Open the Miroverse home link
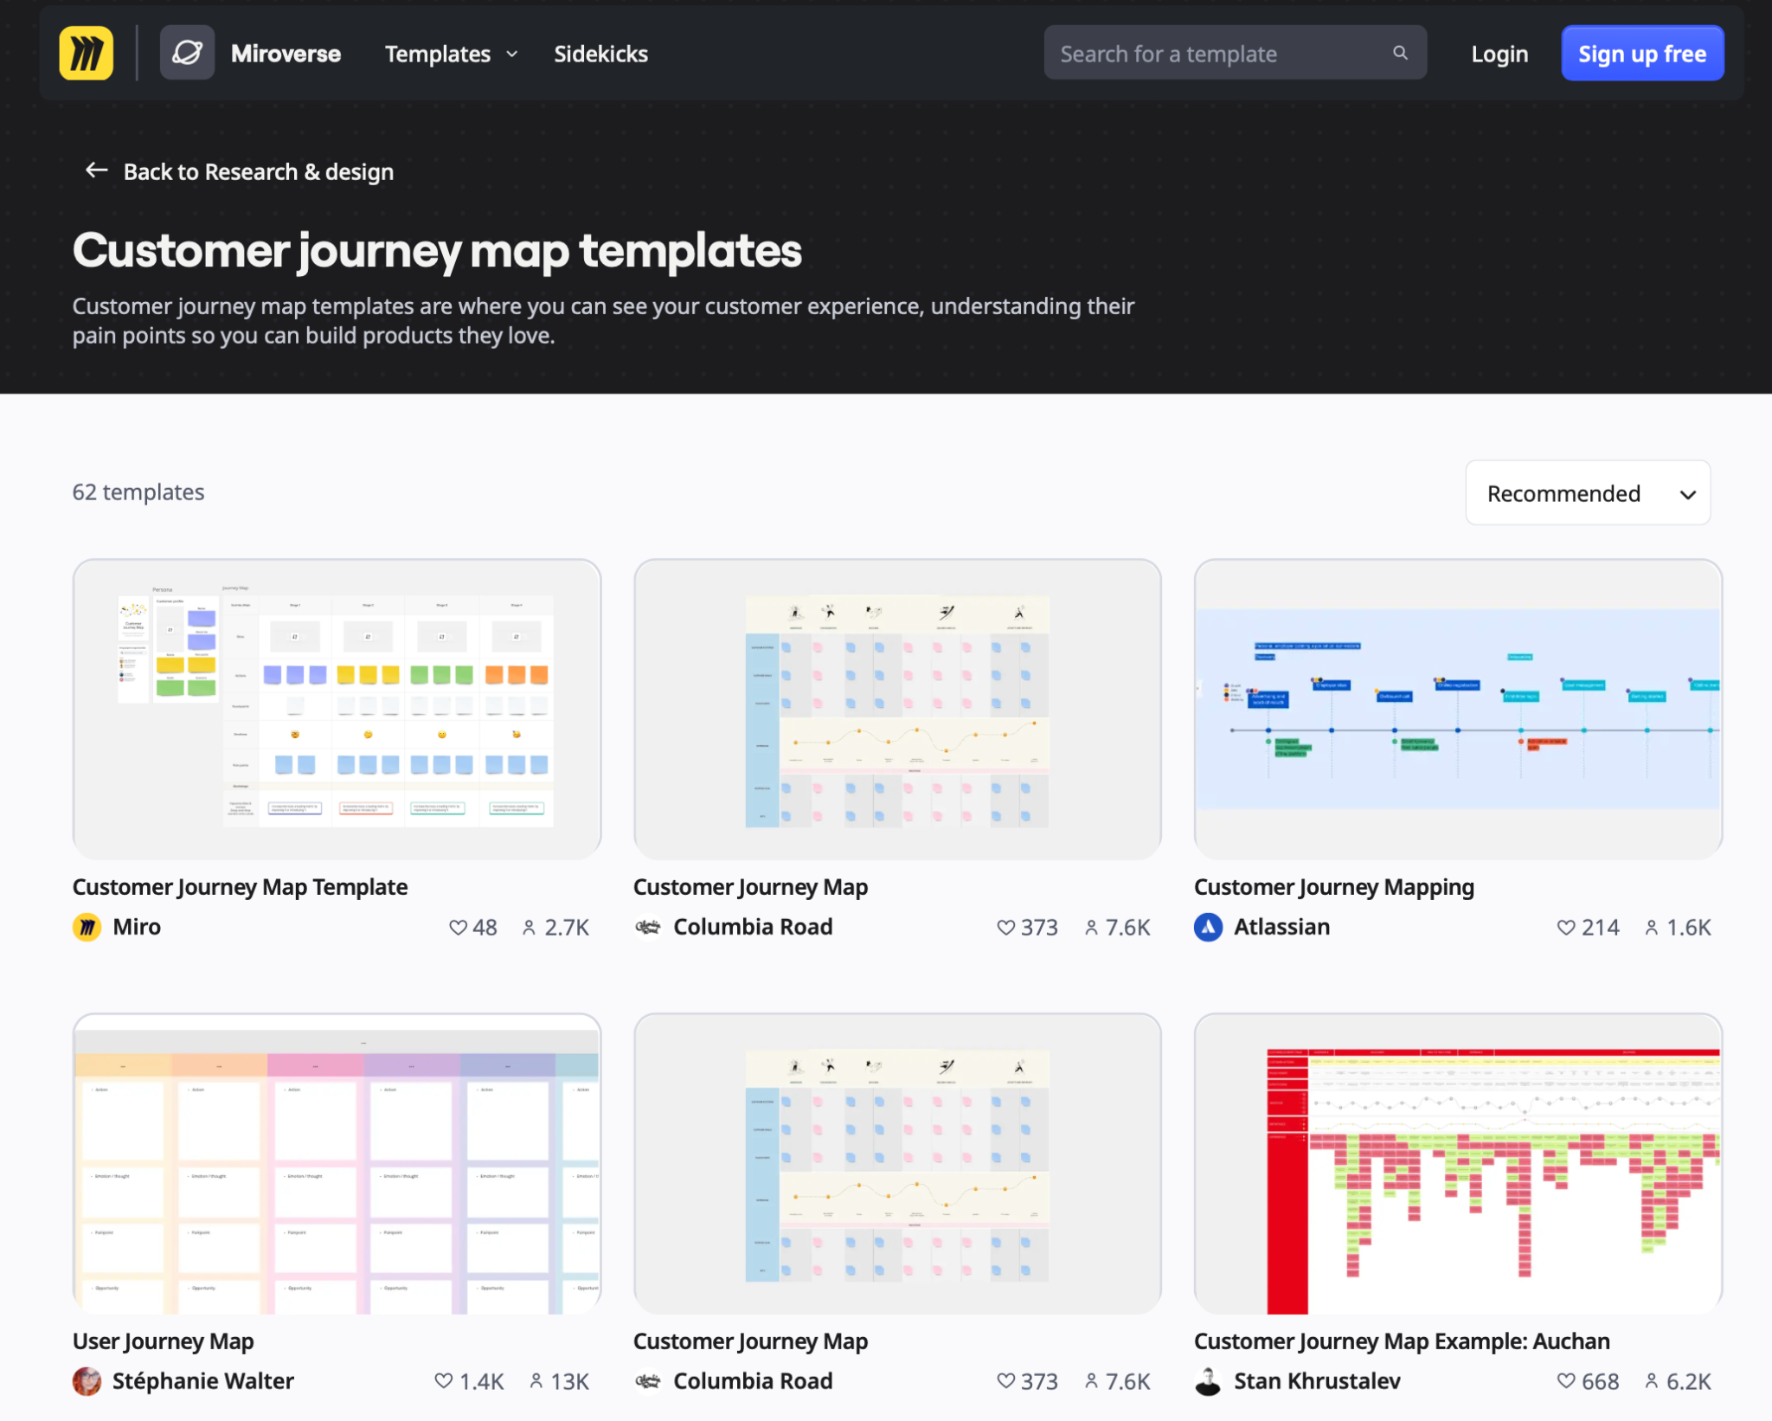 (286, 54)
